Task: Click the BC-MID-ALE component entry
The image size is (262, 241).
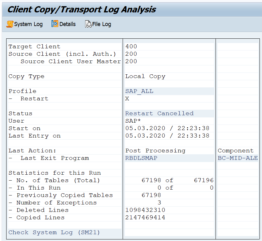Action: click(238, 158)
